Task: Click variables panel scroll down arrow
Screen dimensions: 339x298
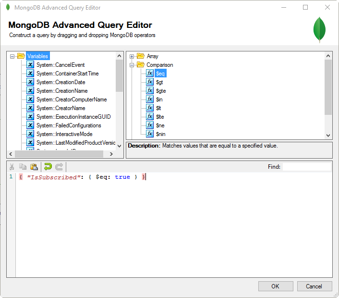Action: 120,146
